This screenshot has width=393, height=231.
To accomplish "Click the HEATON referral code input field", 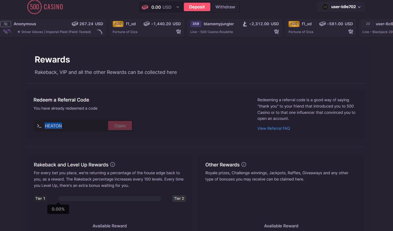I will click(71, 126).
